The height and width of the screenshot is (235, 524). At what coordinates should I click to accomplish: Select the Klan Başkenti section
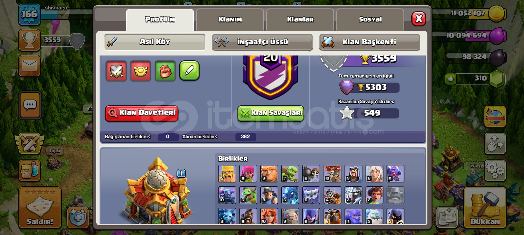click(x=369, y=42)
